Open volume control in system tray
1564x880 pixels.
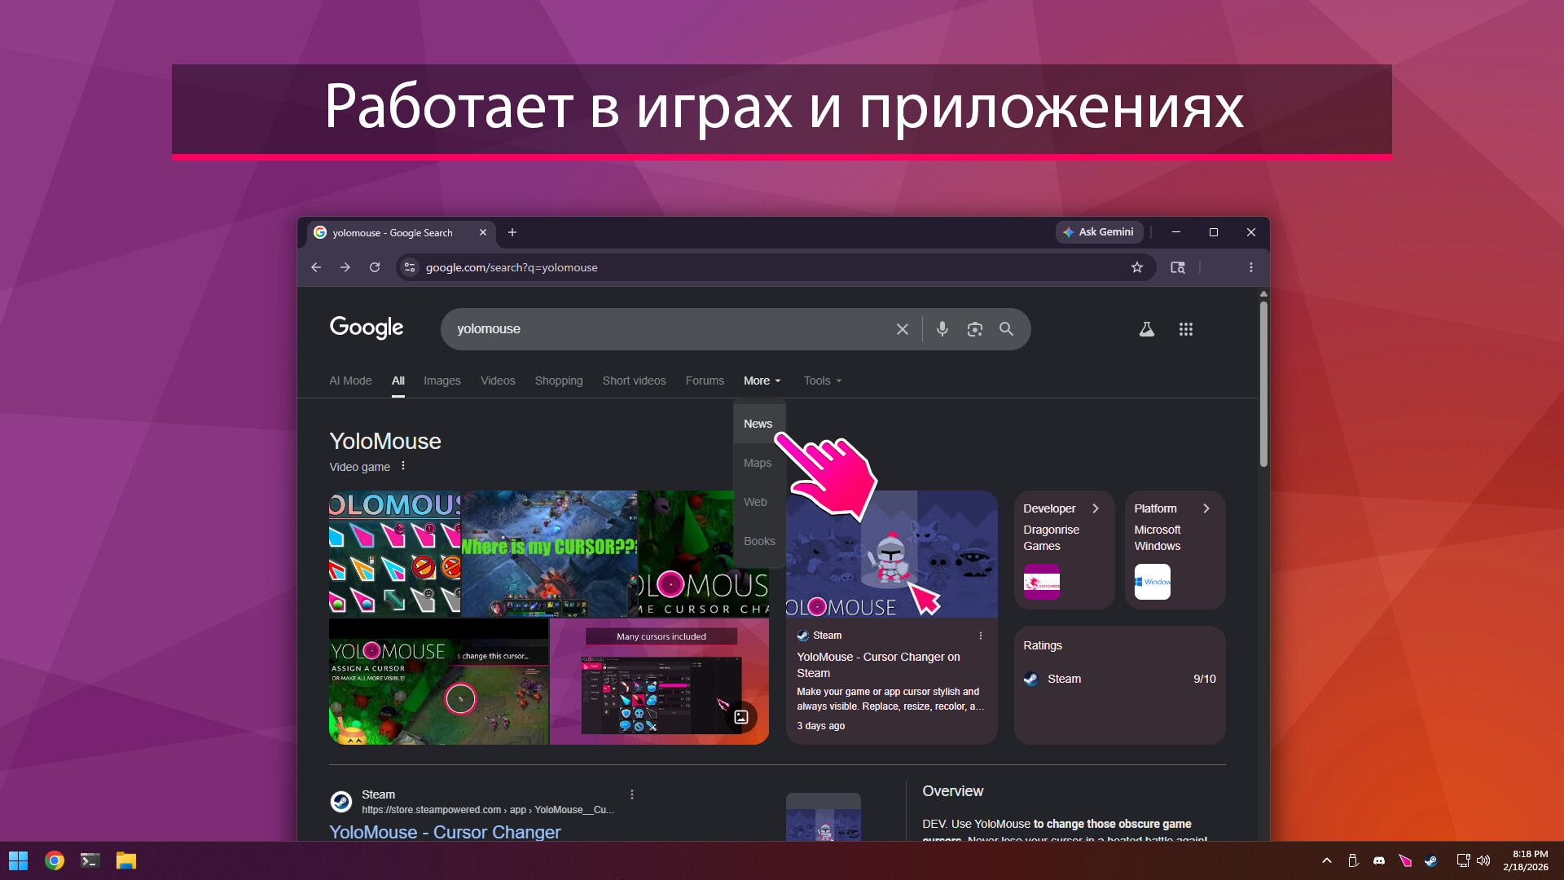[1483, 860]
